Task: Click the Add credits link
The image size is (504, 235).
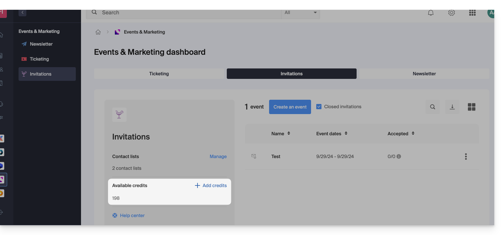Action: (x=211, y=185)
